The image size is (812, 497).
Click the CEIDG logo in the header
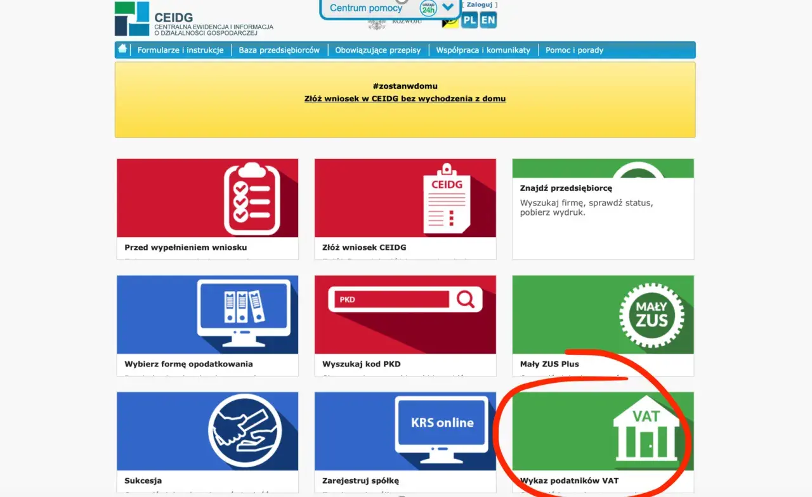pos(194,18)
